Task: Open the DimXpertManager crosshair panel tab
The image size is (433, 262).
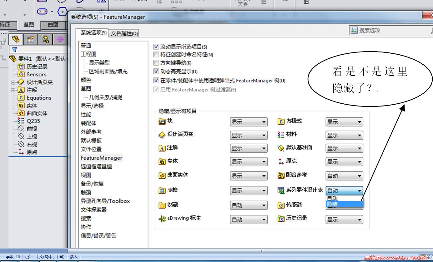Action: [x=60, y=39]
